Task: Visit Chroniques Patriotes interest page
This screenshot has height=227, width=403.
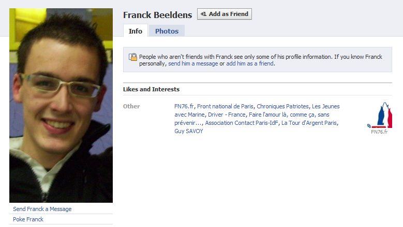Action: tap(282, 106)
